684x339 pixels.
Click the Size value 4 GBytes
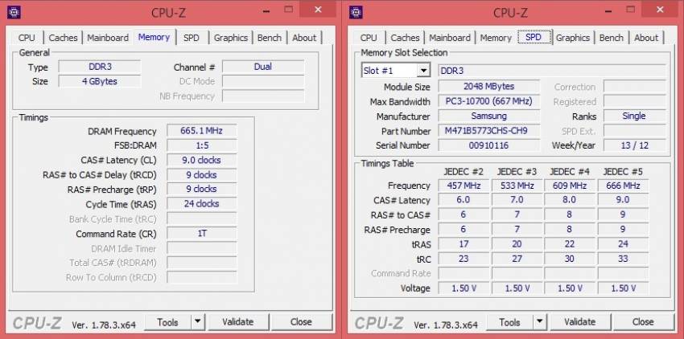coord(100,81)
